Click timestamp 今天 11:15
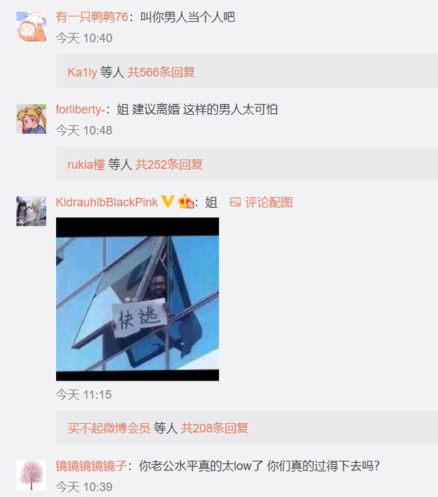Viewport: 438px width, 497px height. pyautogui.click(x=83, y=394)
